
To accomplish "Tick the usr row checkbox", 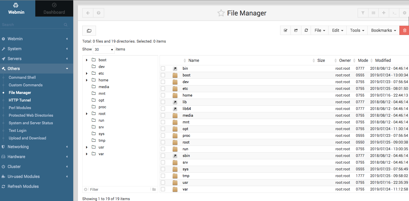I will 163,183.
